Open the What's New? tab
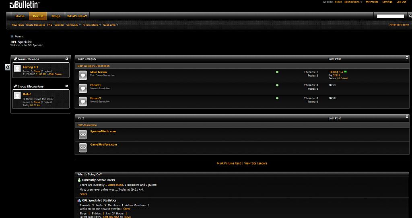The height and width of the screenshot is (218, 412). pyautogui.click(x=77, y=16)
